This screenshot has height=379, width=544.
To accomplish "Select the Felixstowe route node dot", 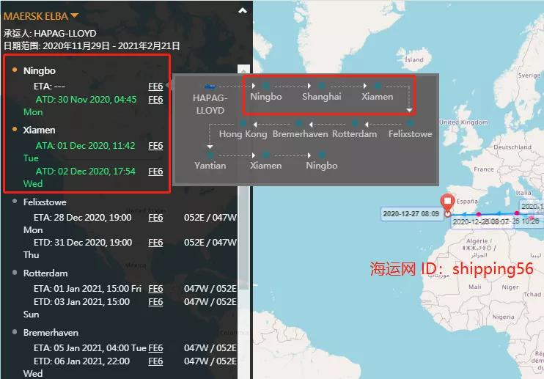I will [x=411, y=123].
